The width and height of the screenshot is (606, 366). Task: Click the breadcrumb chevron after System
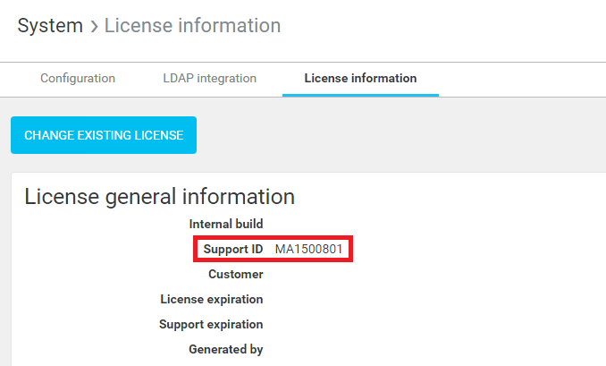click(94, 27)
